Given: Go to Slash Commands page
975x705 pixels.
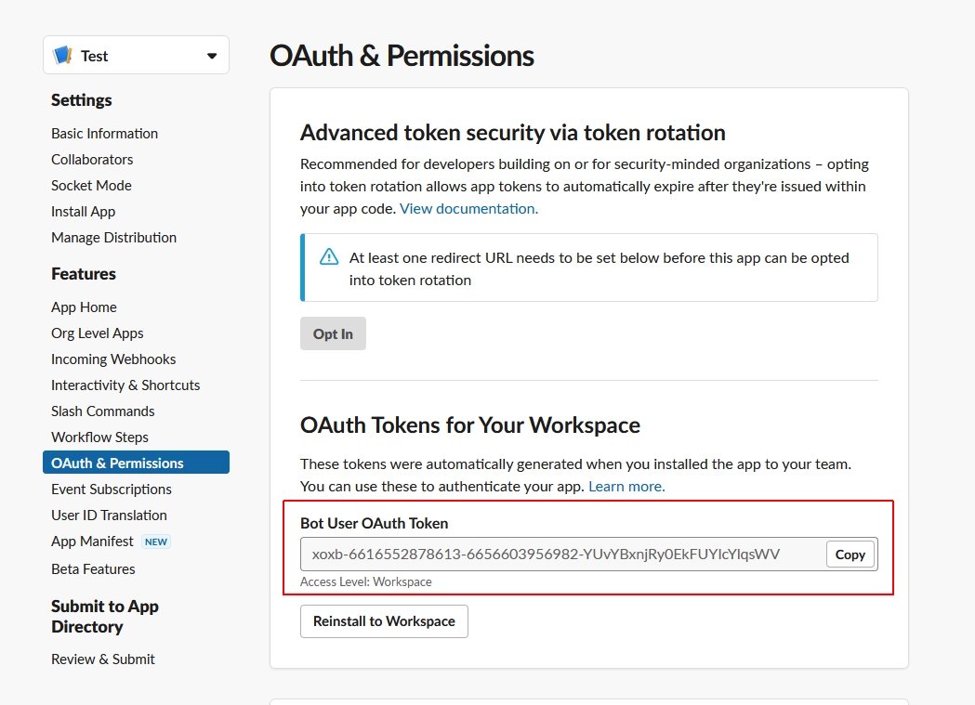Looking at the screenshot, I should click(103, 411).
